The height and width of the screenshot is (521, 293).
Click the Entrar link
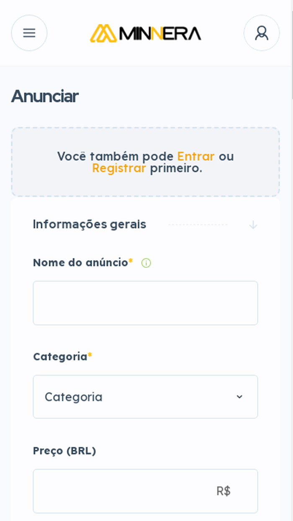(196, 156)
